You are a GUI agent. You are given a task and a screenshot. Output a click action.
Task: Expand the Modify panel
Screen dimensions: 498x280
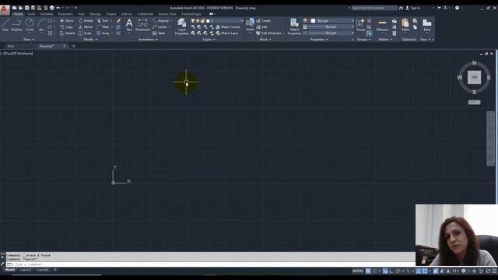(90, 40)
